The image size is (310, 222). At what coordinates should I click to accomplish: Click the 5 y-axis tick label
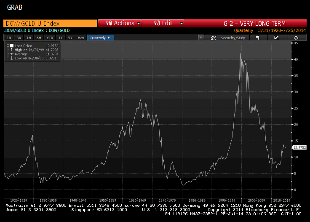pos(295,174)
